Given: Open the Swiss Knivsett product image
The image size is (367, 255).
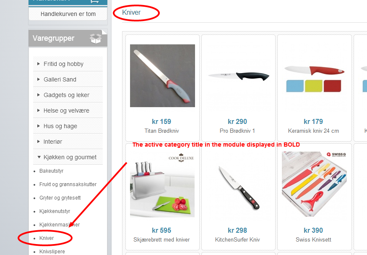Looking at the screenshot, I should (x=314, y=184).
